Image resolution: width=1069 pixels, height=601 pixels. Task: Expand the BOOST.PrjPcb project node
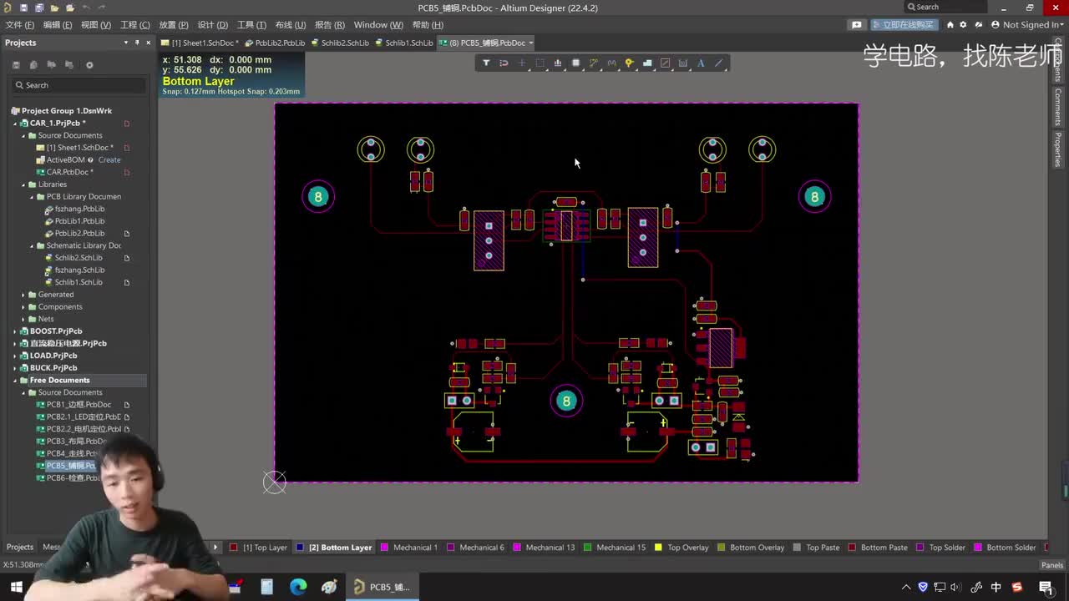[14, 331]
